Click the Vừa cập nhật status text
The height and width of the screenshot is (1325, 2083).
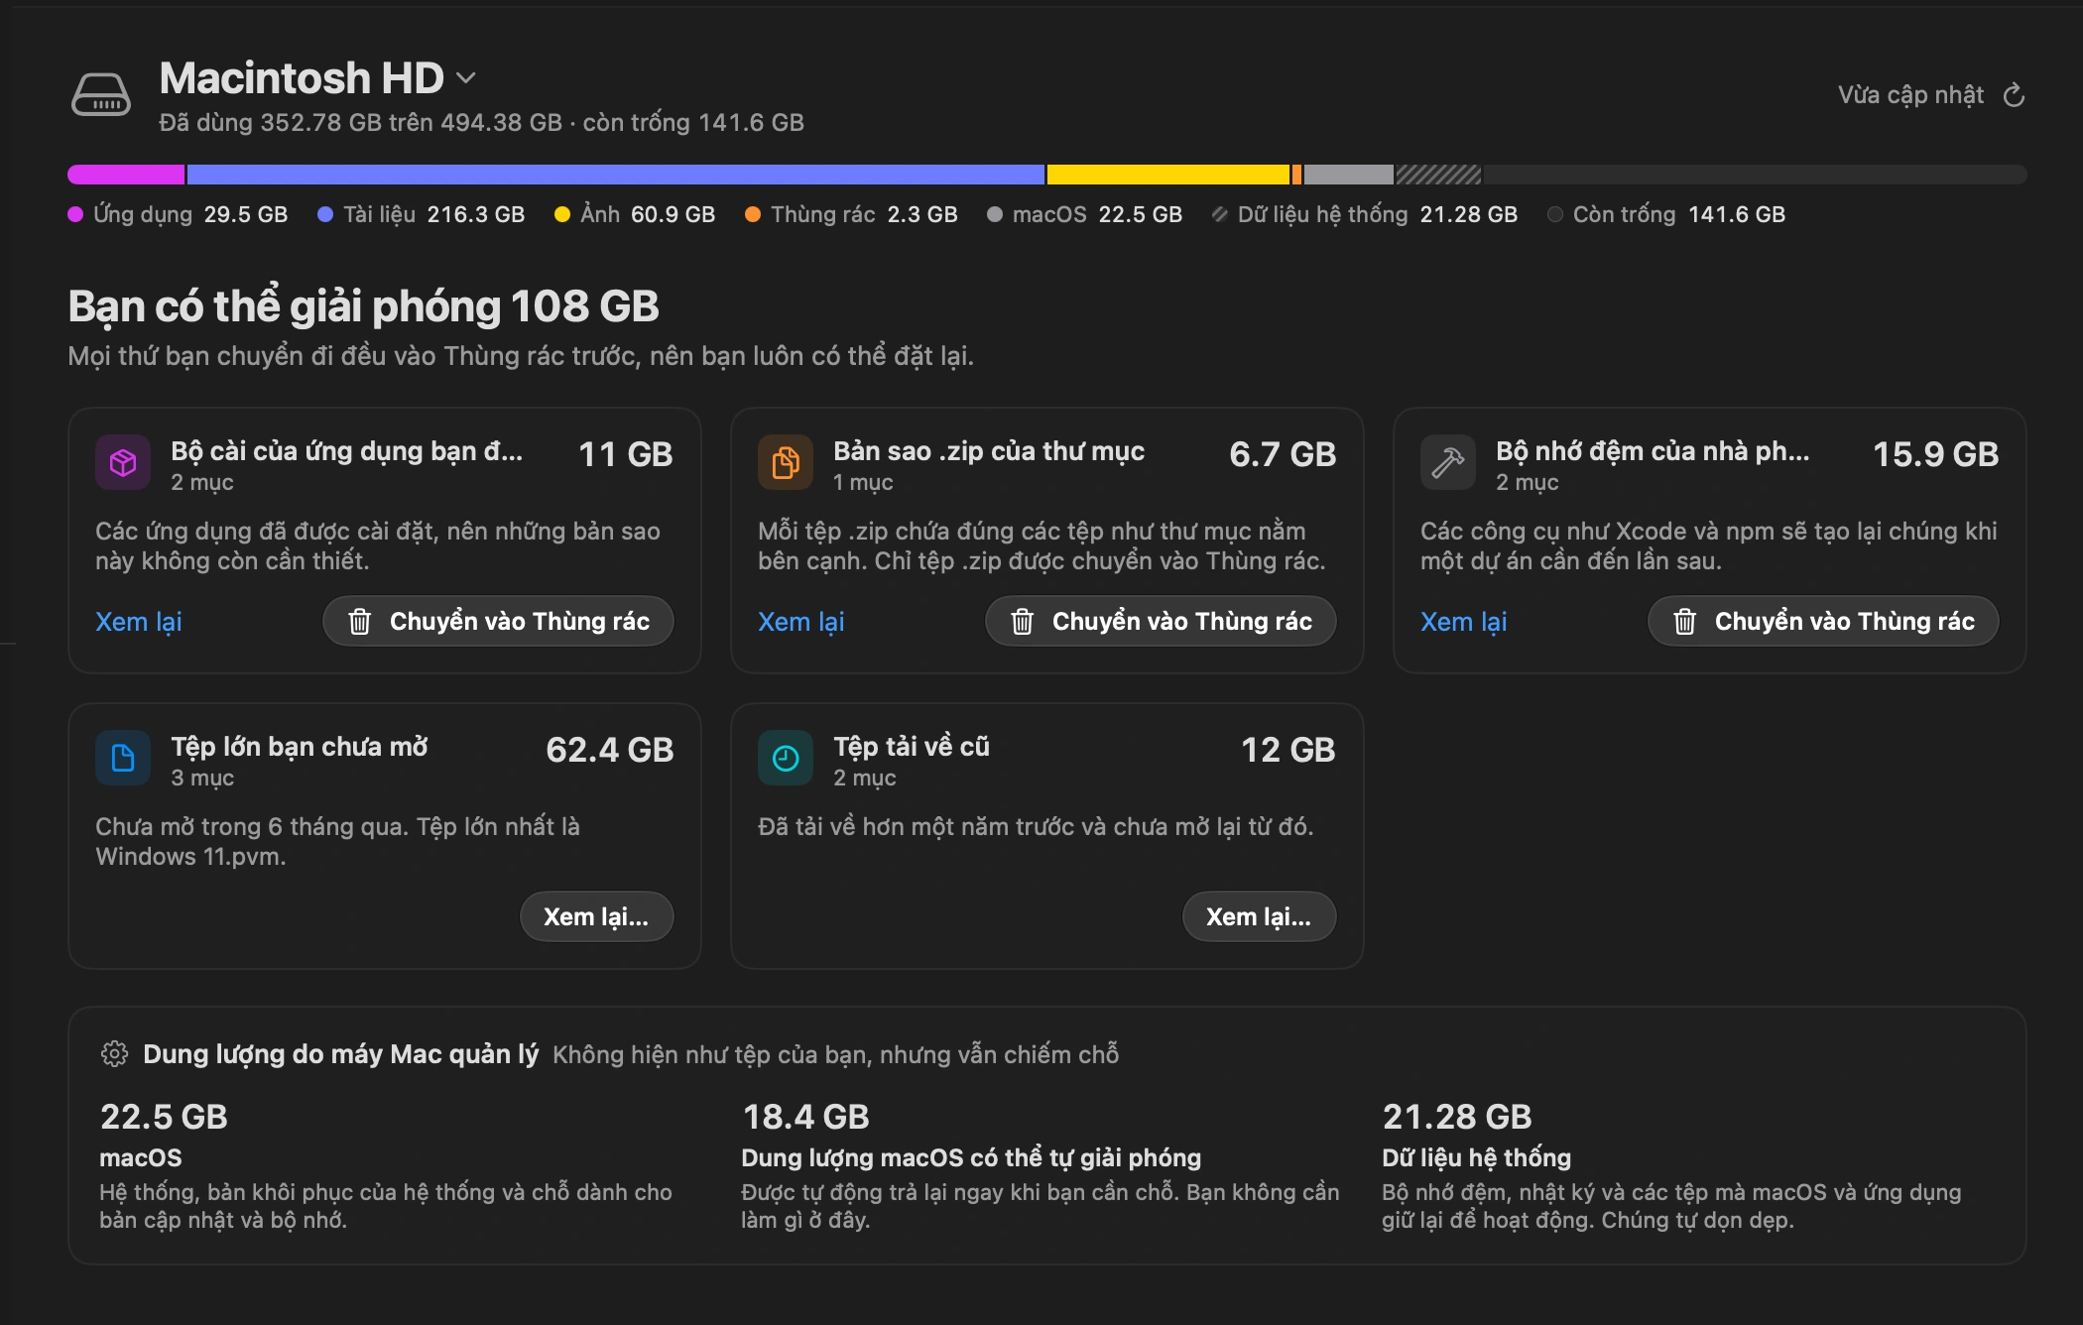(1910, 95)
